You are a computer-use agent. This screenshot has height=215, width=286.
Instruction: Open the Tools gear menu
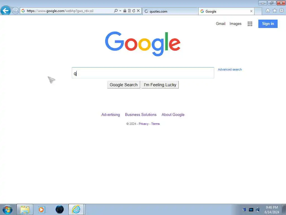click(x=282, y=11)
